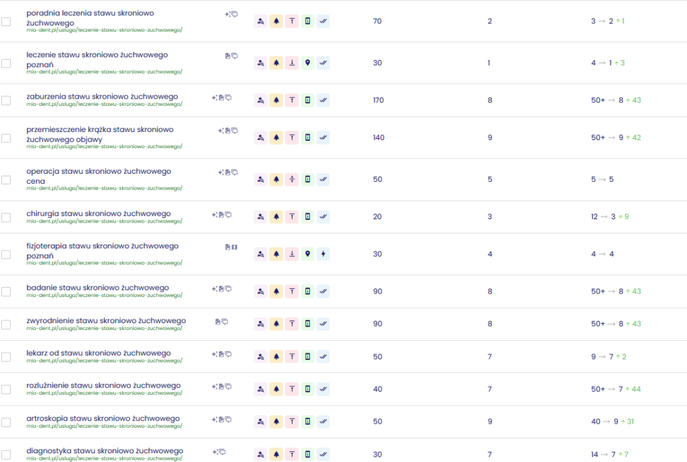Click the divide-symbol icon in operacja cena row
Screen dimensions: 687x462
coord(292,179)
